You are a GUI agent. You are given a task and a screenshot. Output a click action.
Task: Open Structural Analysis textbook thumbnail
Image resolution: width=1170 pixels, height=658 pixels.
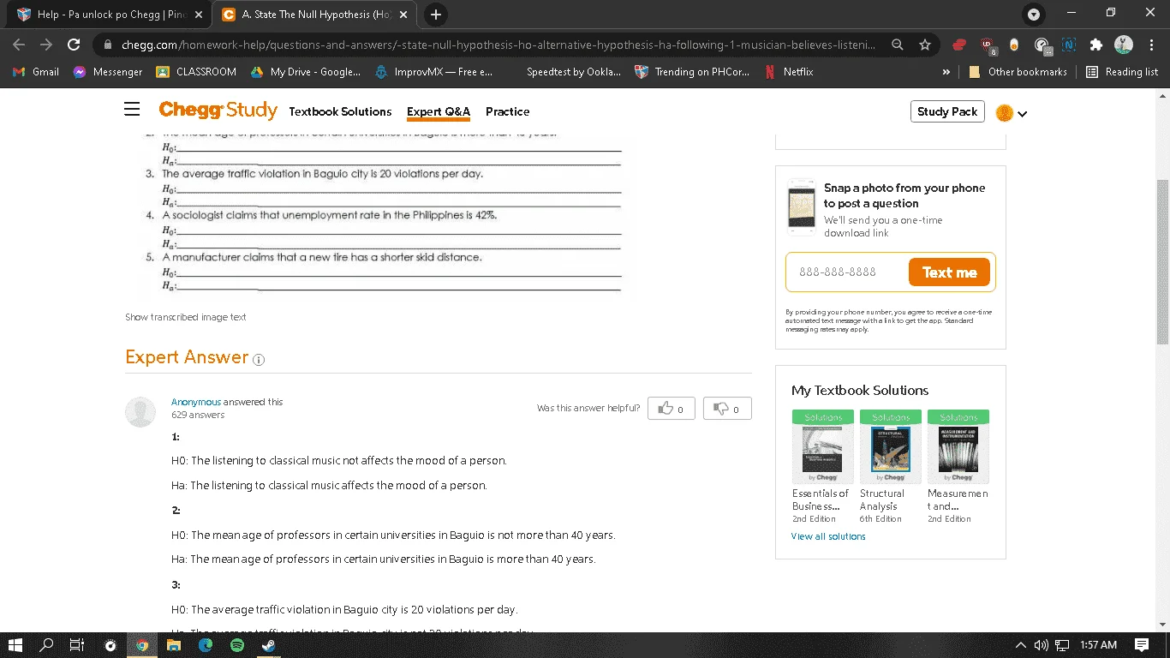pos(891,446)
